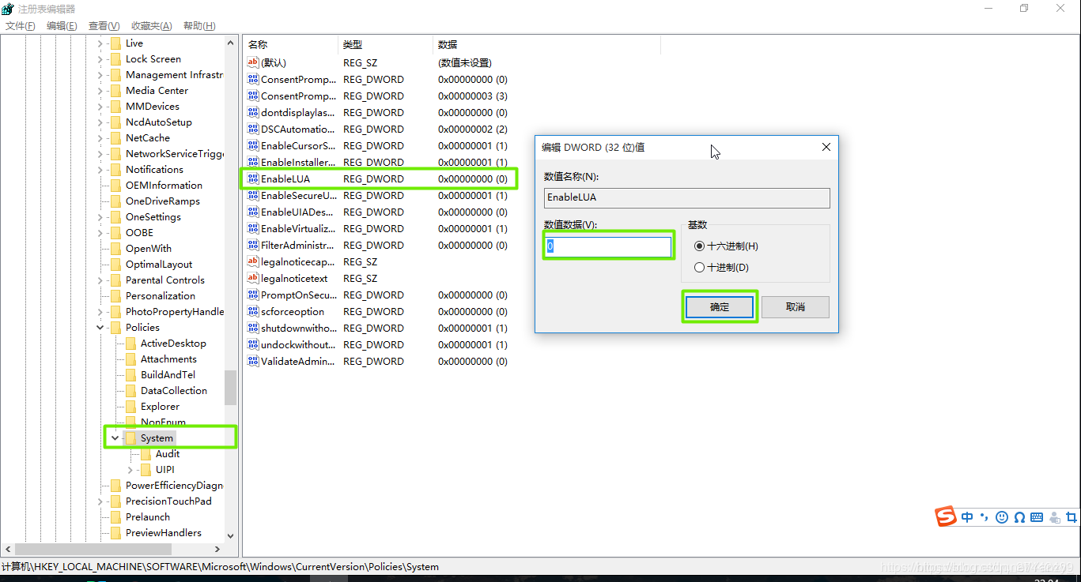Click the user account icon in IME bar

[x=1054, y=517]
